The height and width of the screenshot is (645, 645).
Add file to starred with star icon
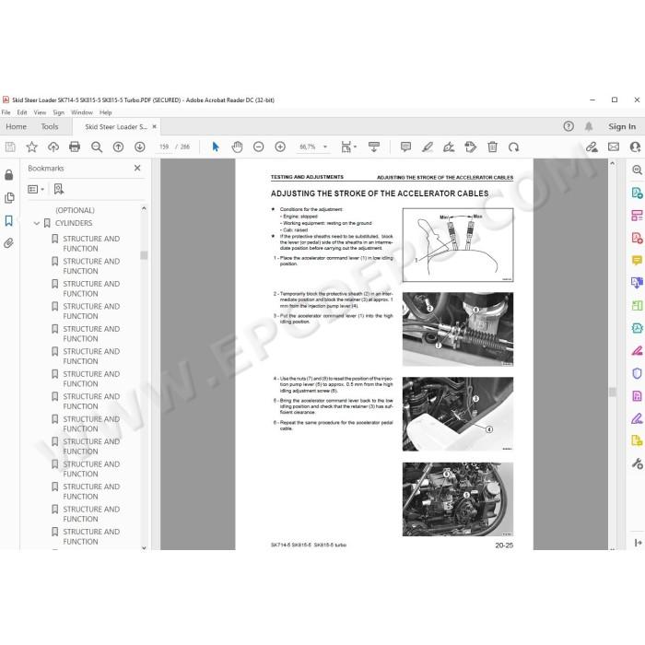[31, 147]
